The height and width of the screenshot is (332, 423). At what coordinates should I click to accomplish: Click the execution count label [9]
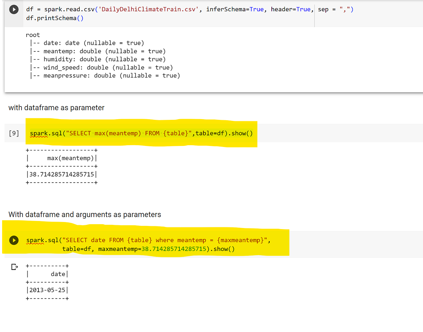[x=13, y=133]
